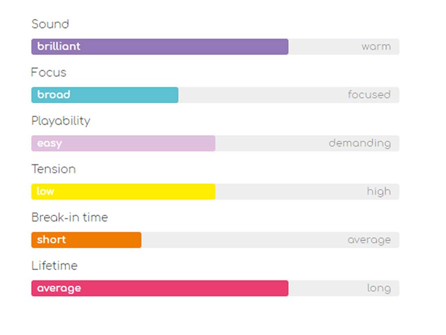Click the Sound heading label
The image size is (446, 335).
pyautogui.click(x=50, y=24)
